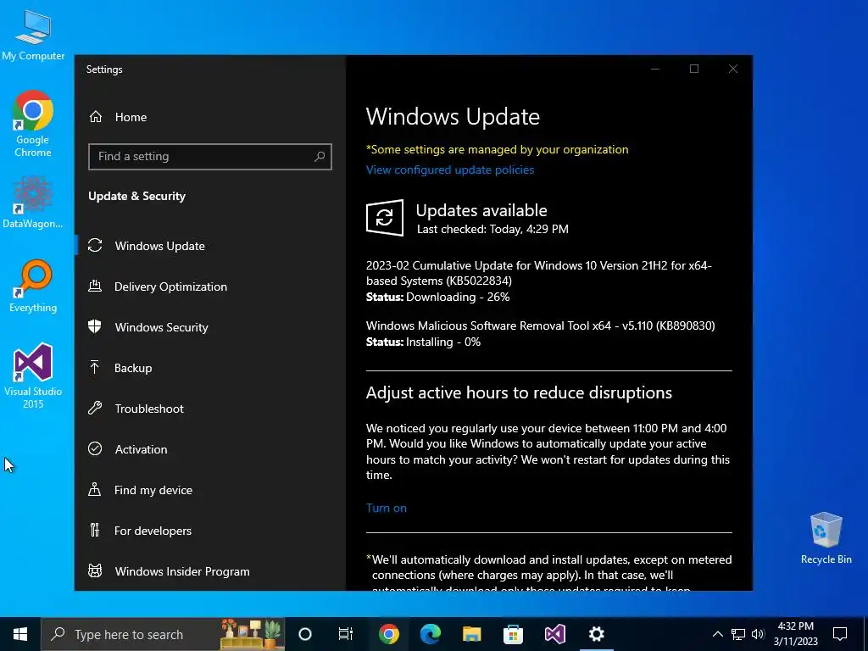Open the Windows Start menu
Image resolution: width=868 pixels, height=651 pixels.
point(20,634)
